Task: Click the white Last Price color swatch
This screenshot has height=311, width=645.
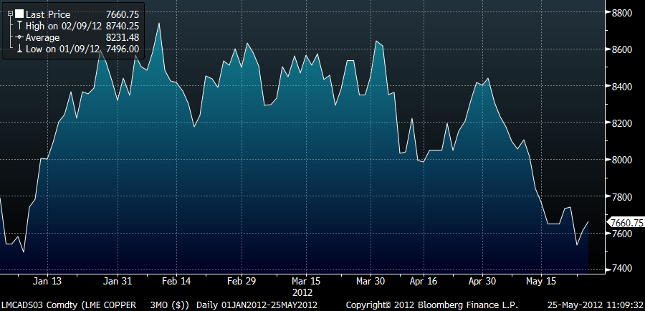Action: [19, 14]
